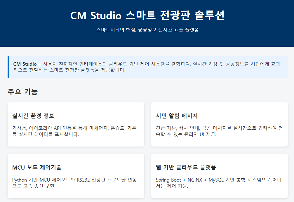Click the "고속 송신 구현" text in MCU card
294x202 pixels.
point(37,186)
